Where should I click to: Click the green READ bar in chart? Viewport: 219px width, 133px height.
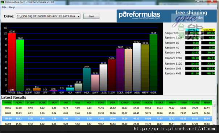20,65
